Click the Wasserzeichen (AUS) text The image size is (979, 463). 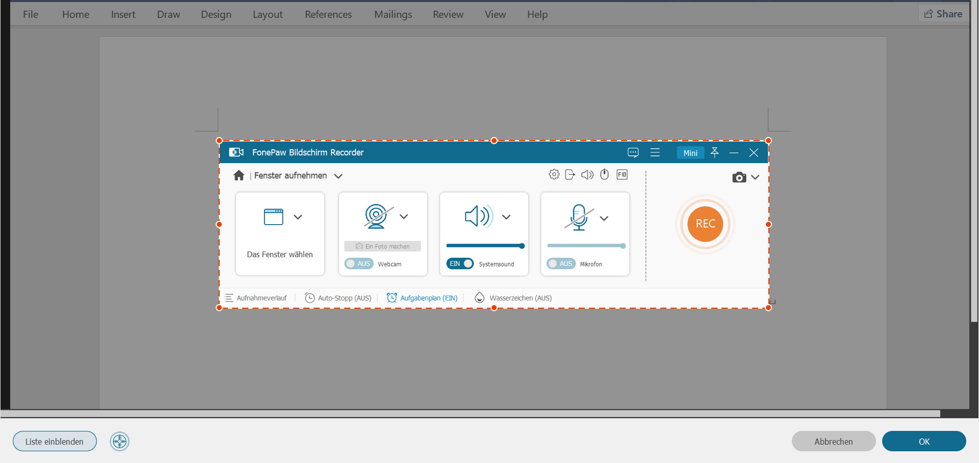click(x=521, y=298)
